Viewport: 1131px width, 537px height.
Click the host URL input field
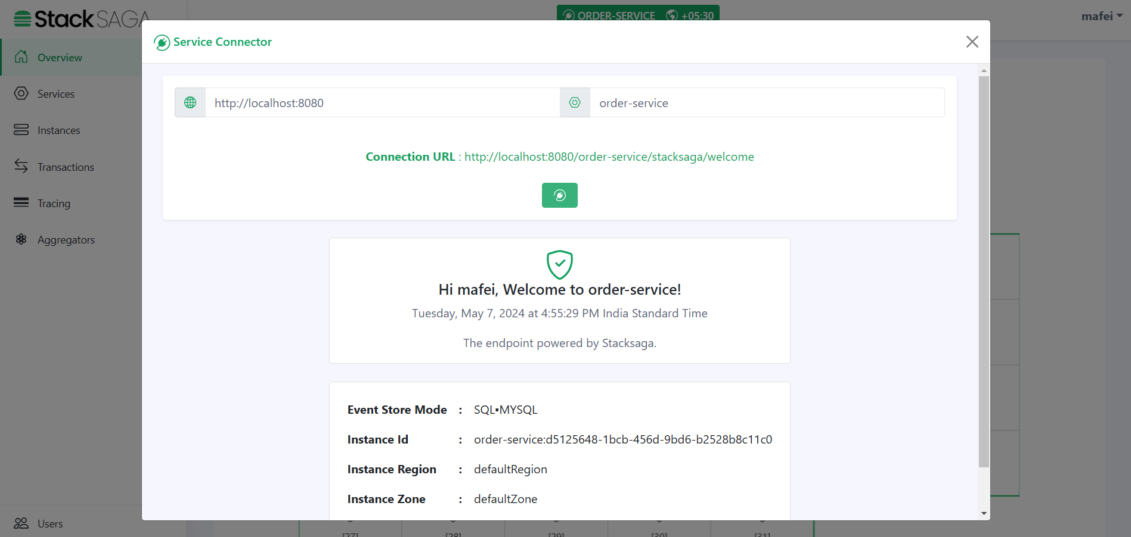(x=383, y=102)
